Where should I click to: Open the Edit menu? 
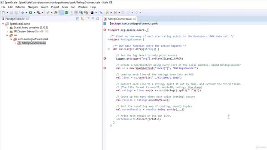click(x=10, y=7)
